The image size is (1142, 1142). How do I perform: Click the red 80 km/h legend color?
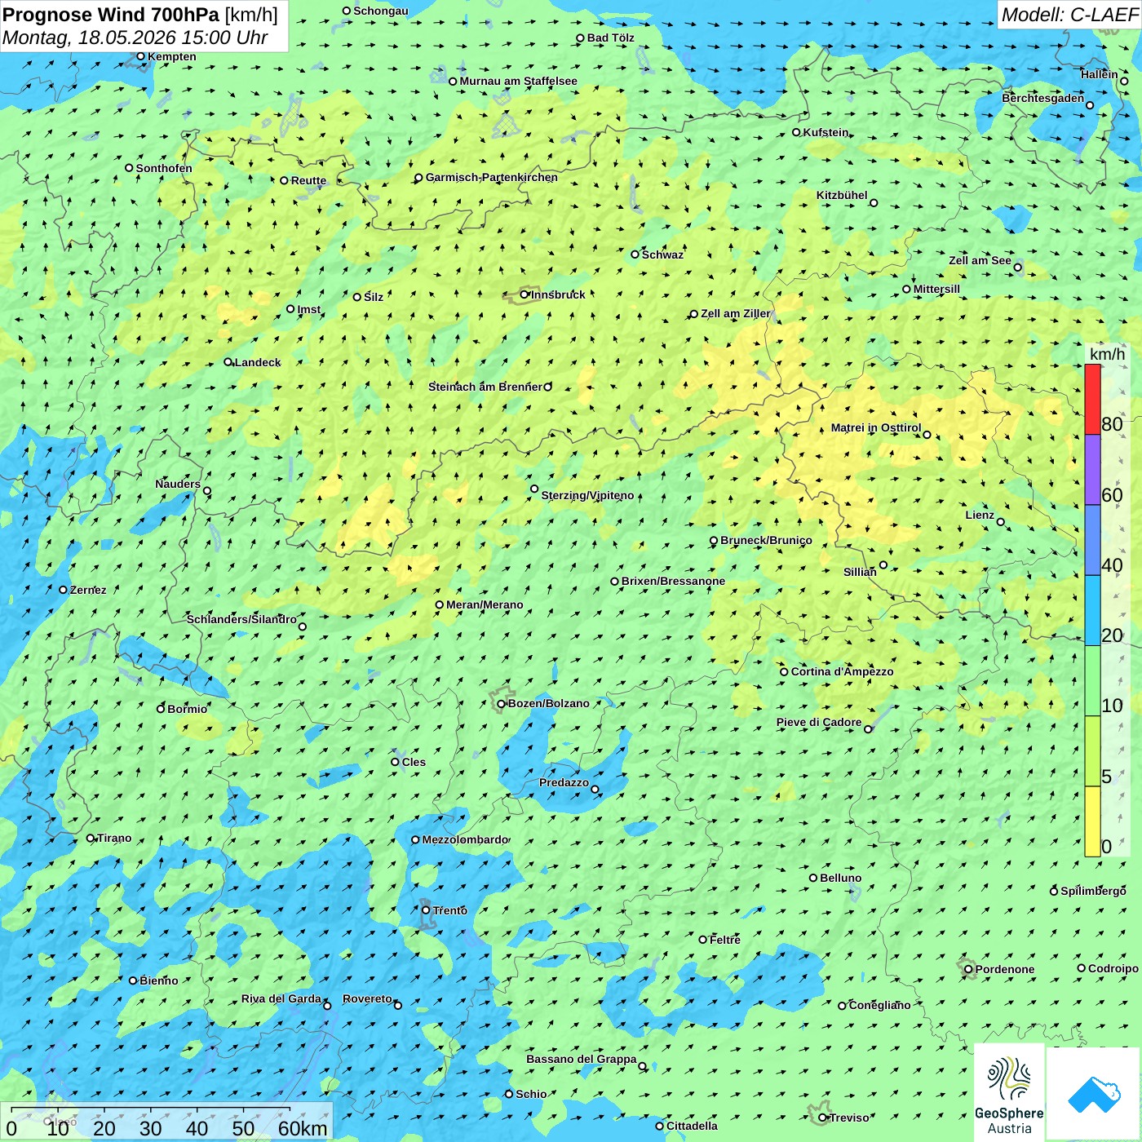pyautogui.click(x=1092, y=400)
